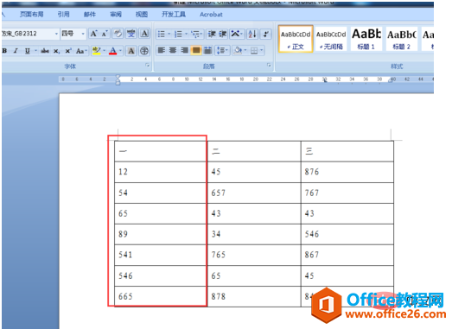Toggle strikethrough formatting
452x329 pixels.
[x=45, y=51]
